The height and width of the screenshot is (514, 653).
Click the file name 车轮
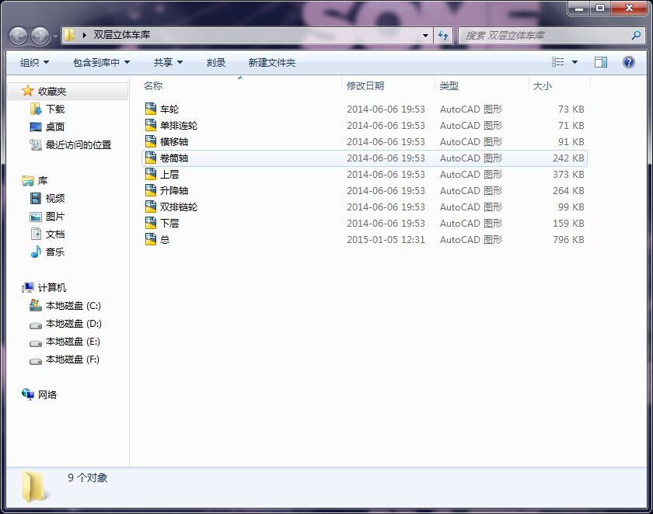(x=169, y=109)
